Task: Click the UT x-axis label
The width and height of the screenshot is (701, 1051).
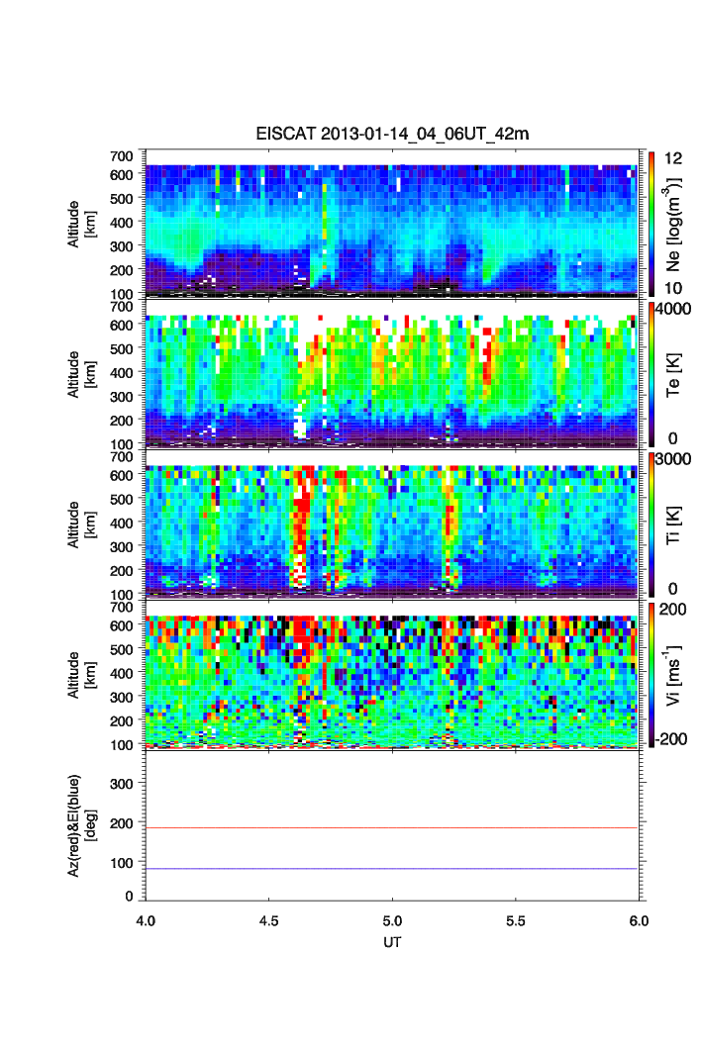Action: click(x=392, y=942)
